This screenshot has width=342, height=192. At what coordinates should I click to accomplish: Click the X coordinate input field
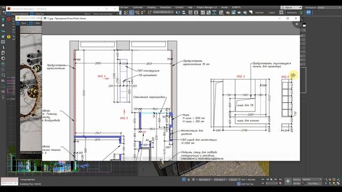pos(205,180)
